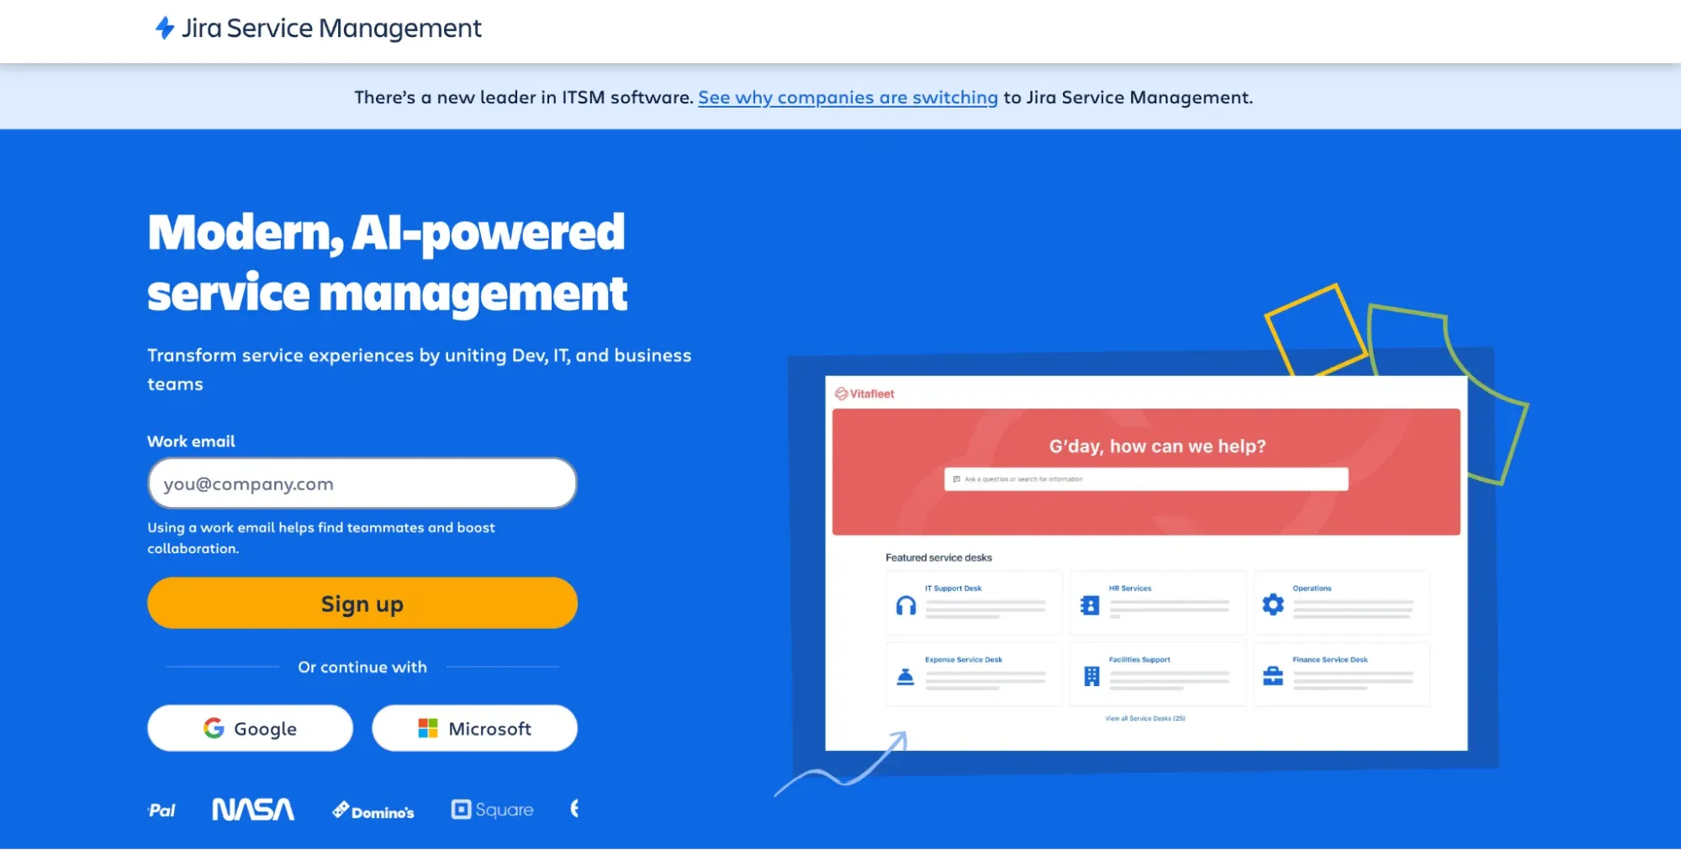Open Operations using the gear icon
Screen dimensions: 1681x850
pyautogui.click(x=1272, y=602)
